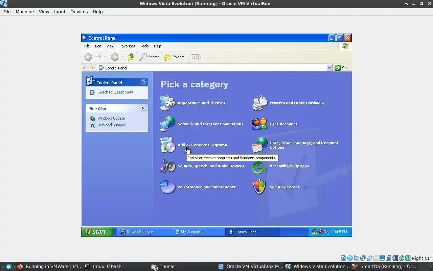Collapse the Control Panel sidebar section

(x=143, y=82)
